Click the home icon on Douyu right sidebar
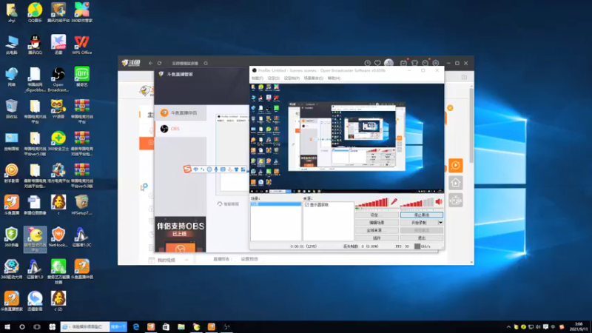The height and width of the screenshot is (333, 592). tap(456, 183)
